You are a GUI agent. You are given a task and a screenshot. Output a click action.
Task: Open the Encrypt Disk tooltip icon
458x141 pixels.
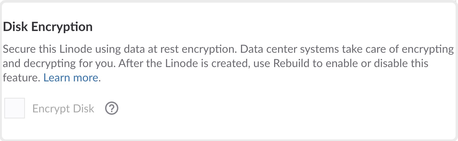click(x=112, y=108)
